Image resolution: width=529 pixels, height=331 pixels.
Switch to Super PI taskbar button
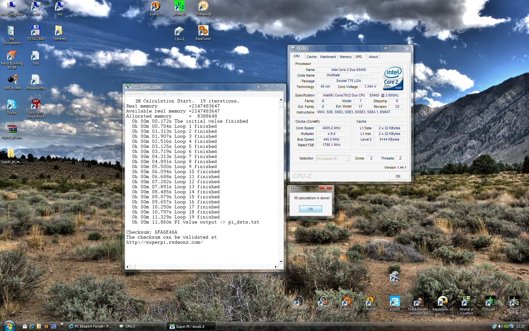[x=191, y=326]
